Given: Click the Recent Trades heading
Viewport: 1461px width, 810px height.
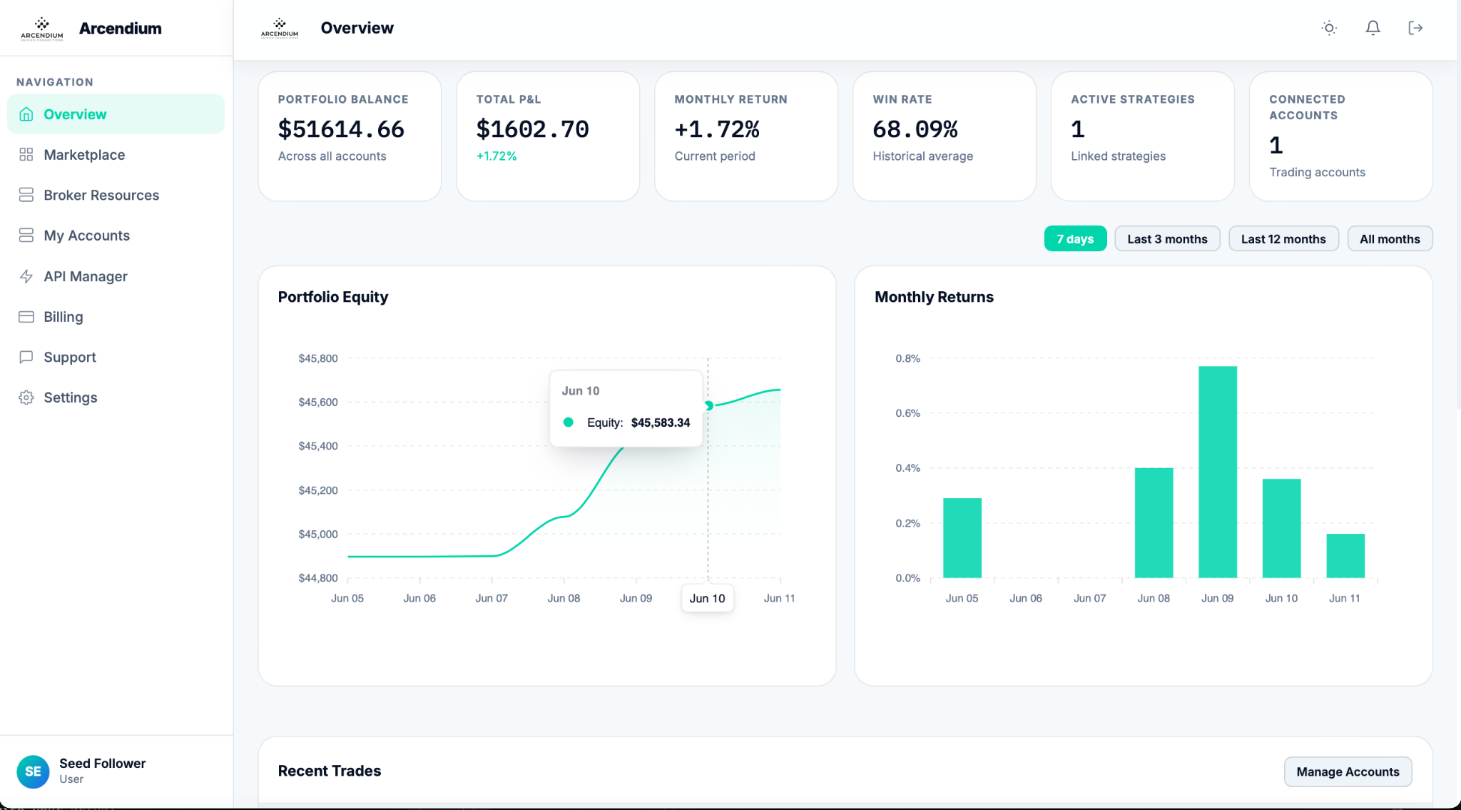Looking at the screenshot, I should pos(330,771).
